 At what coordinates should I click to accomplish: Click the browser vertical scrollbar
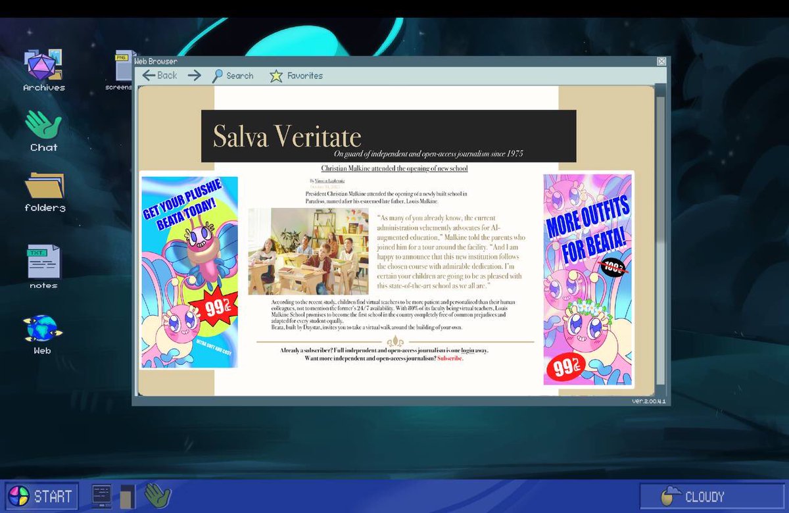[x=660, y=240]
